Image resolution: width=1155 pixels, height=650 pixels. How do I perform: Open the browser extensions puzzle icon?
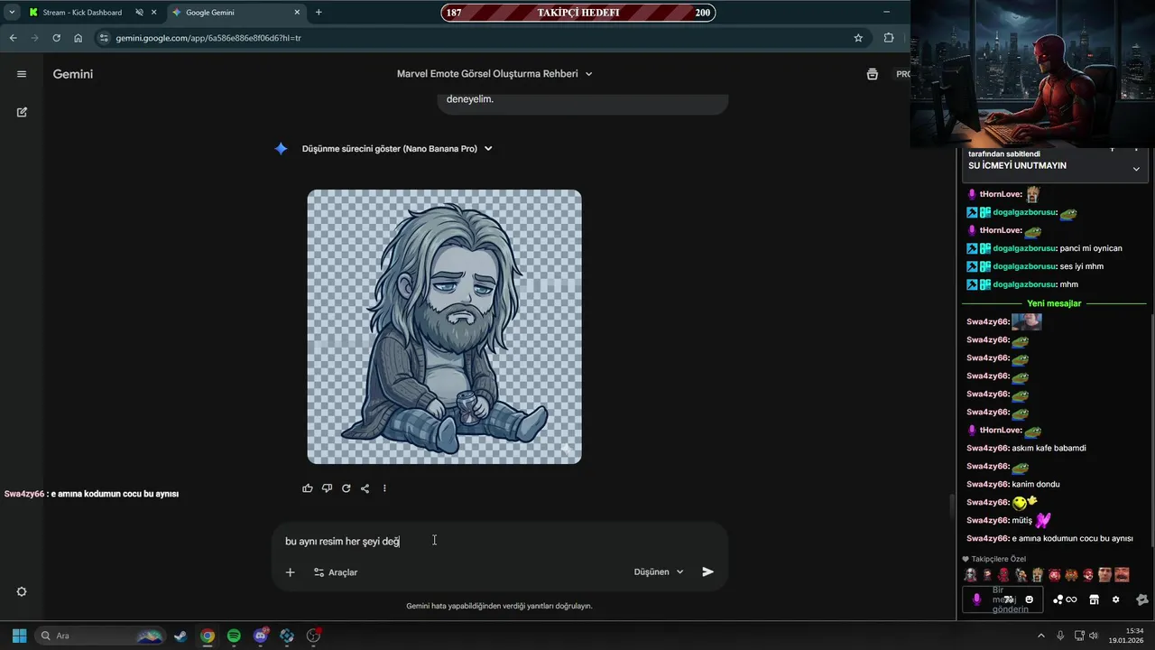pos(889,38)
